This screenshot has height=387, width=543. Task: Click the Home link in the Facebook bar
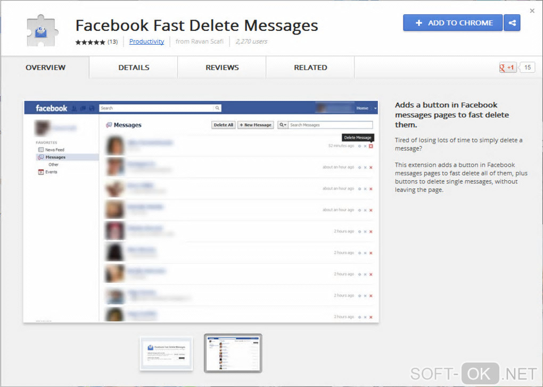click(x=362, y=108)
